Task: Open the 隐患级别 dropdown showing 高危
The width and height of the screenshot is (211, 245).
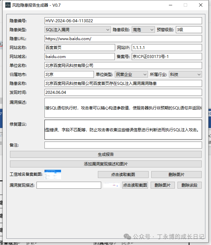Action: [x=143, y=30]
